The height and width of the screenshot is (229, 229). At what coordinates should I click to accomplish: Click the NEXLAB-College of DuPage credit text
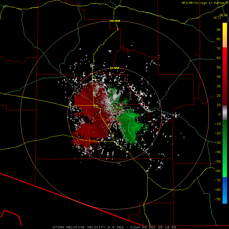[204, 3]
